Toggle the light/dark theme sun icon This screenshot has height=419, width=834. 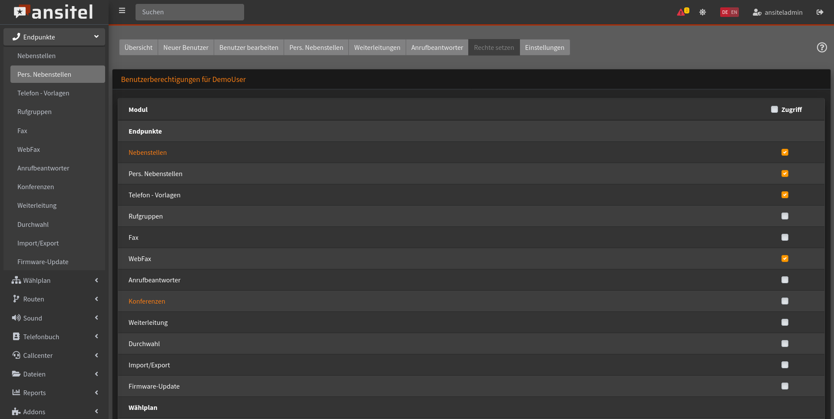(702, 12)
